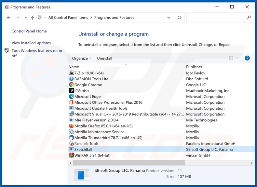
Task: Click the address bar Control Panel icon
Action: tap(40, 17)
